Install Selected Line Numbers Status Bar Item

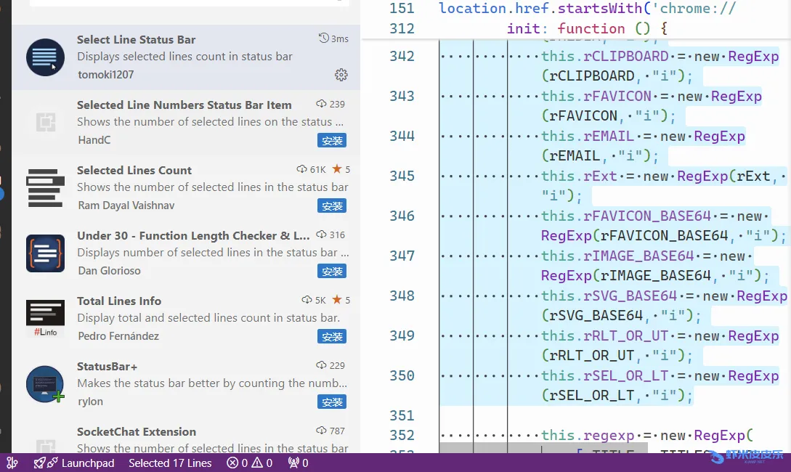[332, 140]
